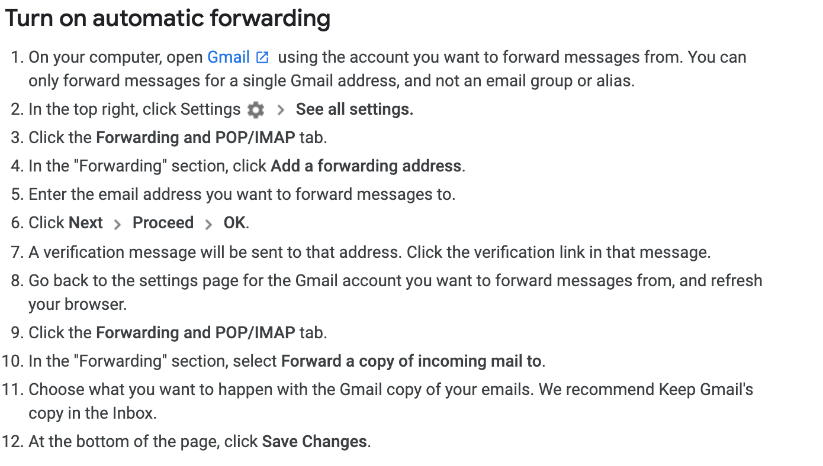Click the external-link icon beside Gmail
Screen dimensions: 823x466
[262, 58]
